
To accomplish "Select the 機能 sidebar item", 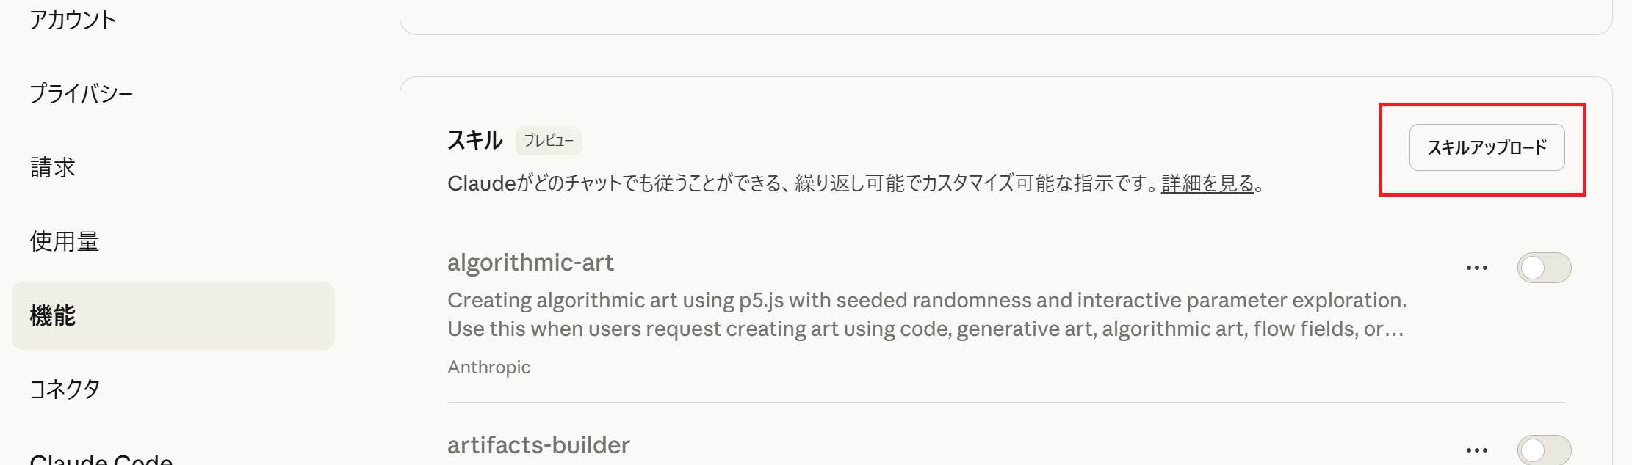I will [x=53, y=315].
